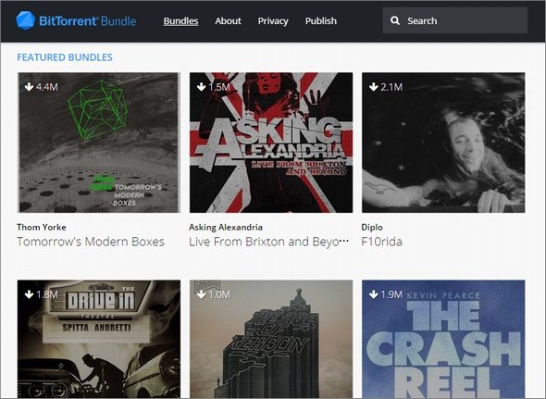Go to the Privacy page
The height and width of the screenshot is (399, 546).
click(x=273, y=21)
